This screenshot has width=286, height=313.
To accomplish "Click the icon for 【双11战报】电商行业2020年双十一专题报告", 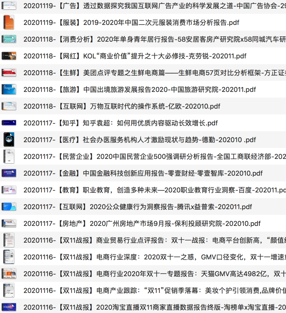I will click(9, 274).
